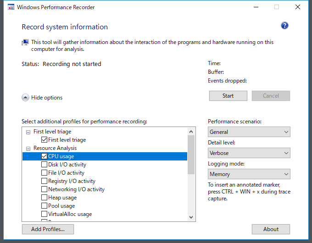The height and width of the screenshot is (243, 312).
Task: Uncheck the CPU usage checkbox
Action: (x=44, y=156)
